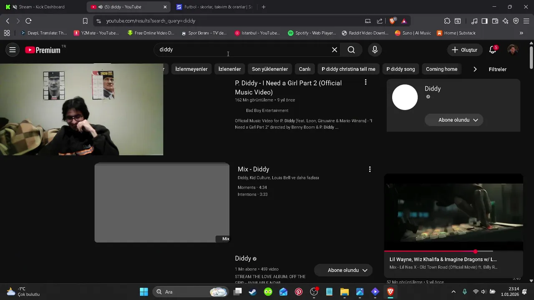Select Coming home chip
The height and width of the screenshot is (300, 534).
click(x=441, y=69)
